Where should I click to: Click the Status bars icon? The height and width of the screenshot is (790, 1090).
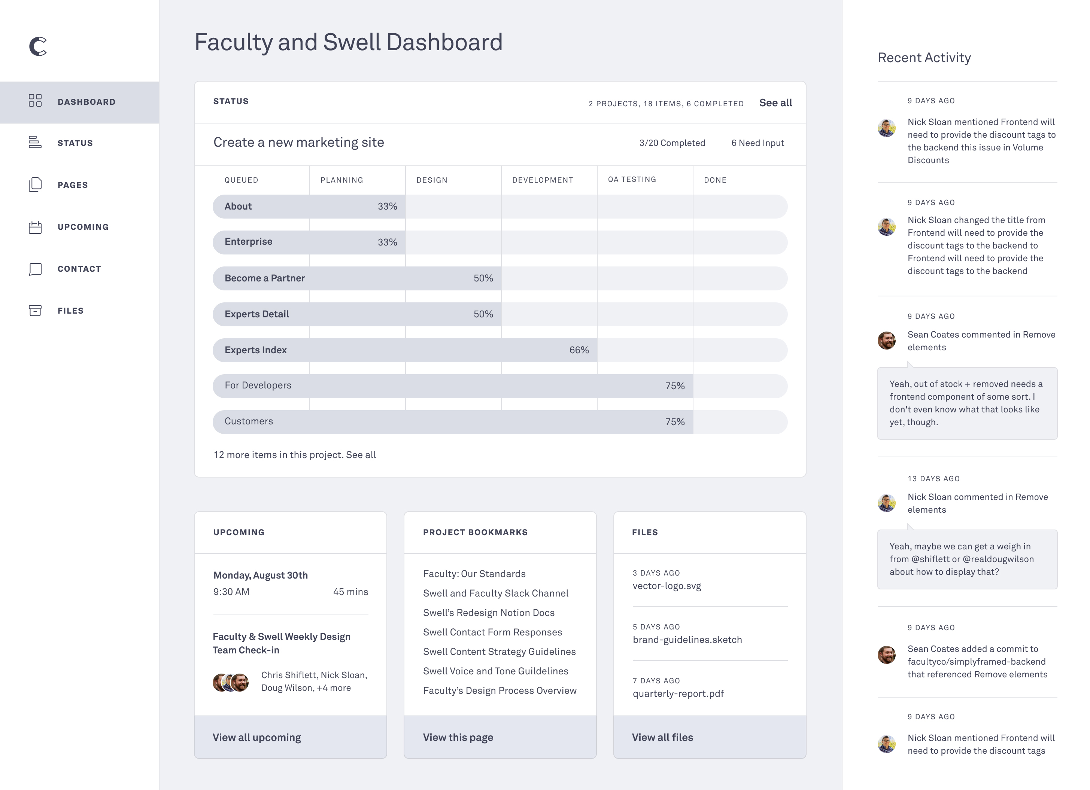[x=35, y=142]
